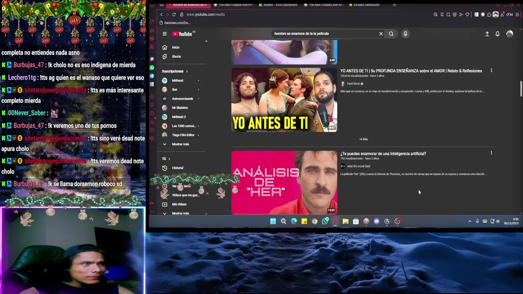Open the browser easy setup menu
Viewport: 523px width, 294px height.
pos(517,14)
